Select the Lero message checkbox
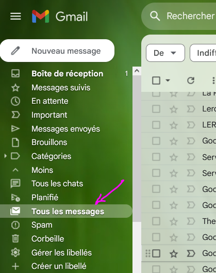The width and height of the screenshot is (216, 273). (156, 109)
